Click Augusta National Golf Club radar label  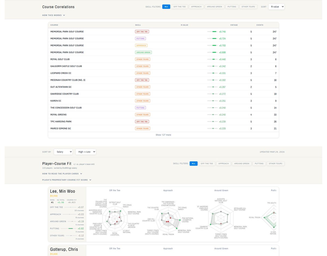click(221, 201)
